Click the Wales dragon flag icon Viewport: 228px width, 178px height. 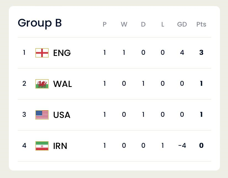[x=42, y=84]
